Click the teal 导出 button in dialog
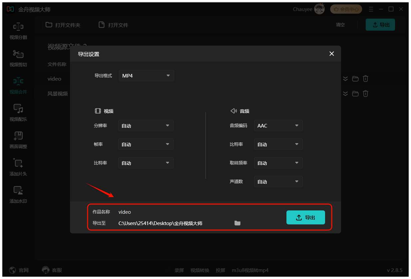 [305, 217]
